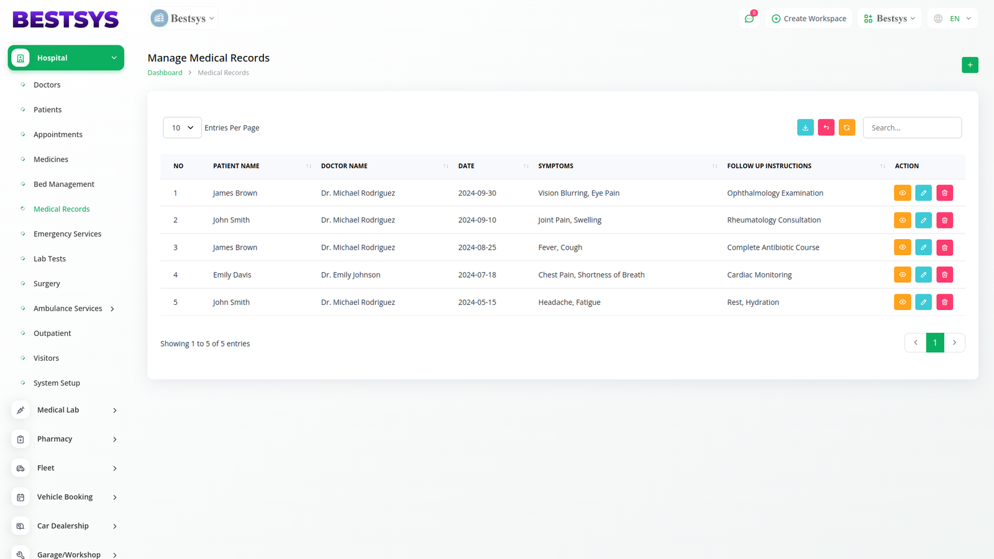
Task: Click the green add medical record button
Action: tap(970, 65)
